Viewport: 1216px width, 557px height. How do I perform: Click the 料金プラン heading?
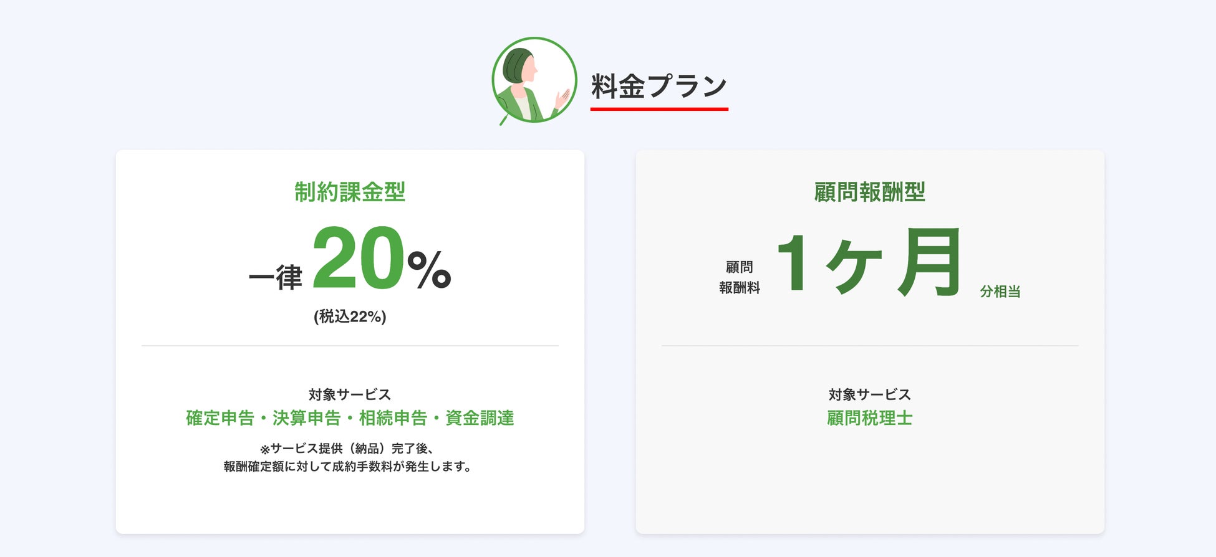[x=659, y=86]
